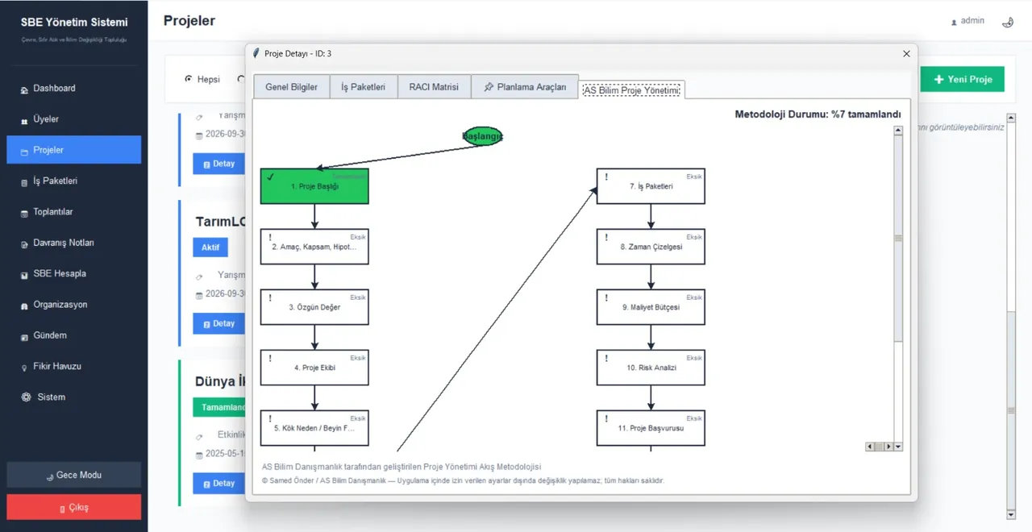1032x532 pixels.
Task: Select the 8. Zaman Çizelgesi flow node
Action: [651, 247]
